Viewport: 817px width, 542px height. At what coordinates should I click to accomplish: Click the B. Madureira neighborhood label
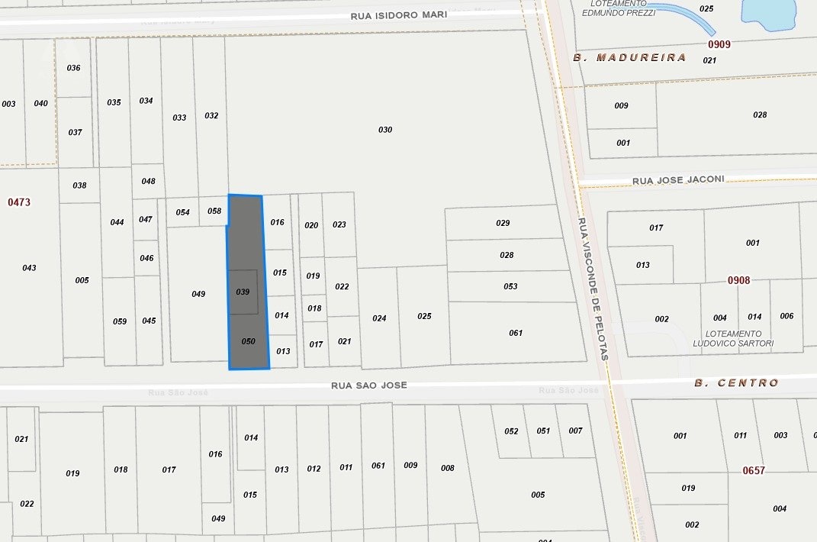pos(629,58)
